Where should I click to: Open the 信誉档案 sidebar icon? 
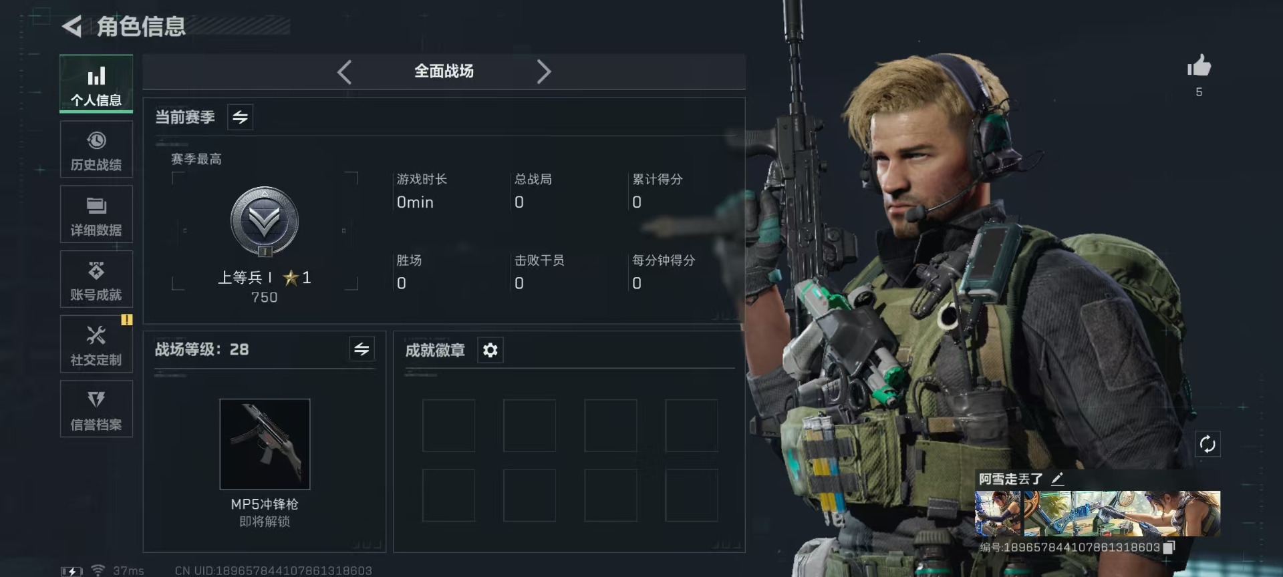click(96, 409)
